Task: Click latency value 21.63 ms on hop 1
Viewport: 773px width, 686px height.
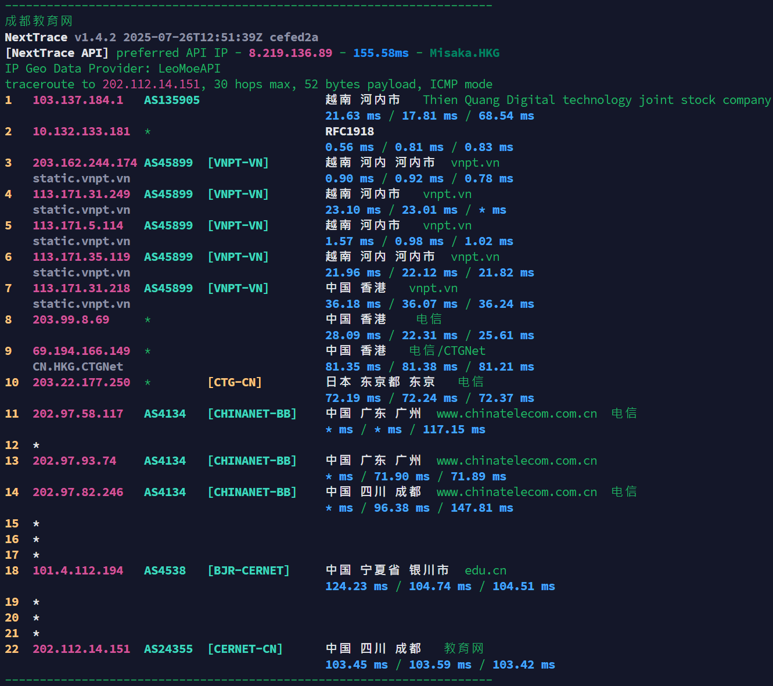Action: [353, 116]
